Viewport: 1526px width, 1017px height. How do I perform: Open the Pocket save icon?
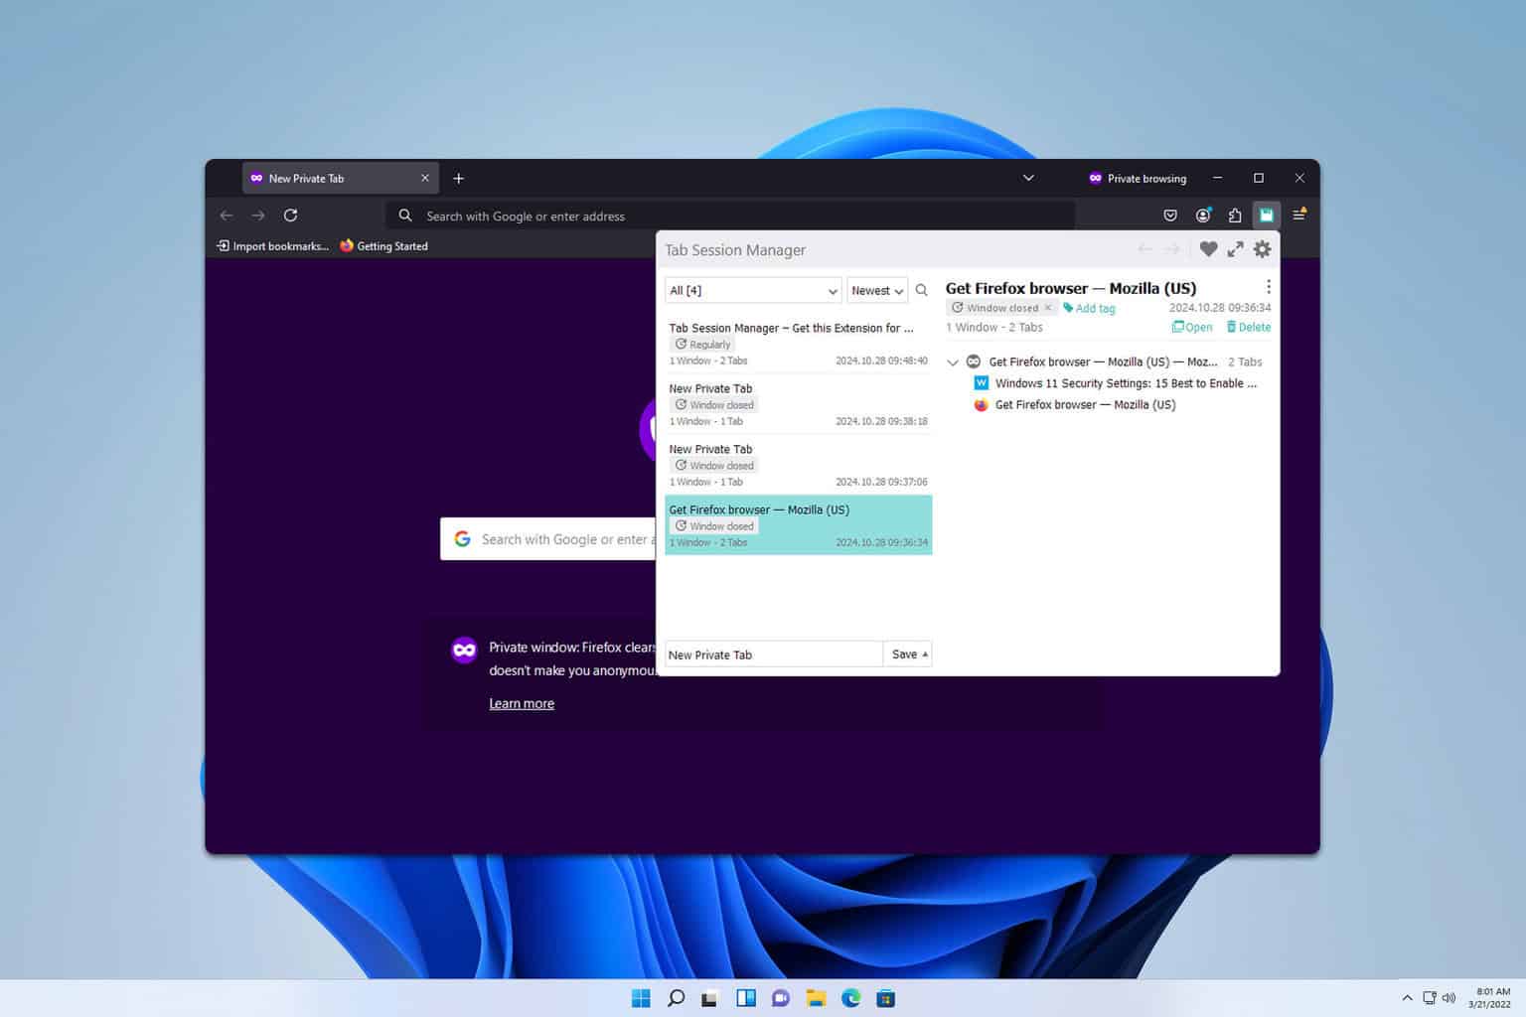(x=1170, y=215)
